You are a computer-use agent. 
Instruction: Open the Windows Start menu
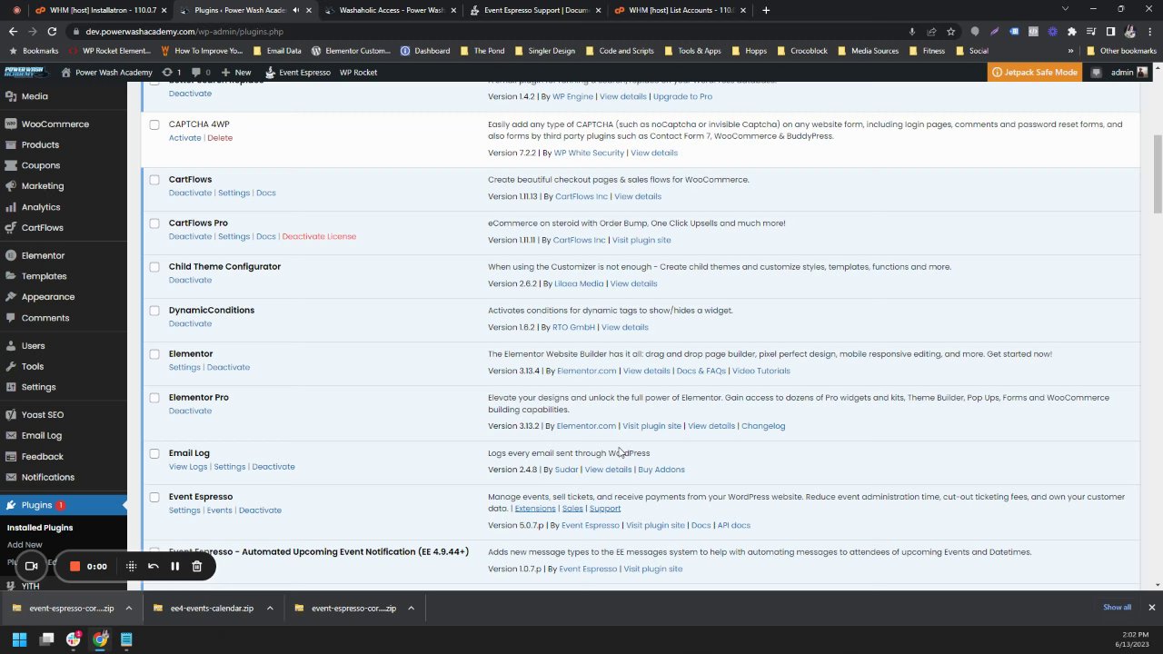[19, 639]
